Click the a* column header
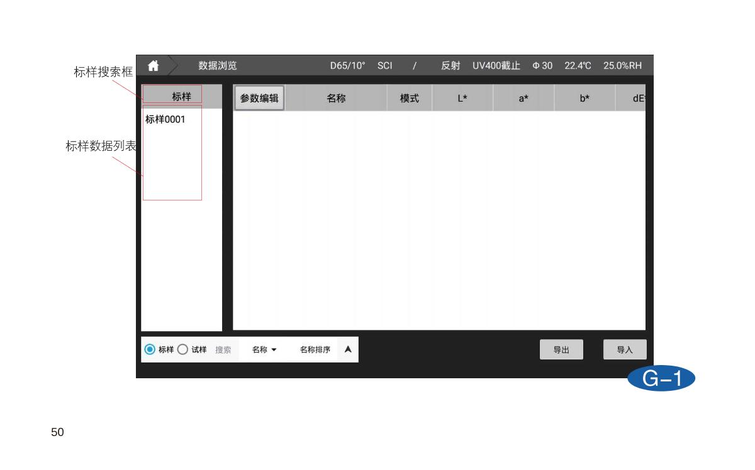The height and width of the screenshot is (470, 755). [523, 98]
